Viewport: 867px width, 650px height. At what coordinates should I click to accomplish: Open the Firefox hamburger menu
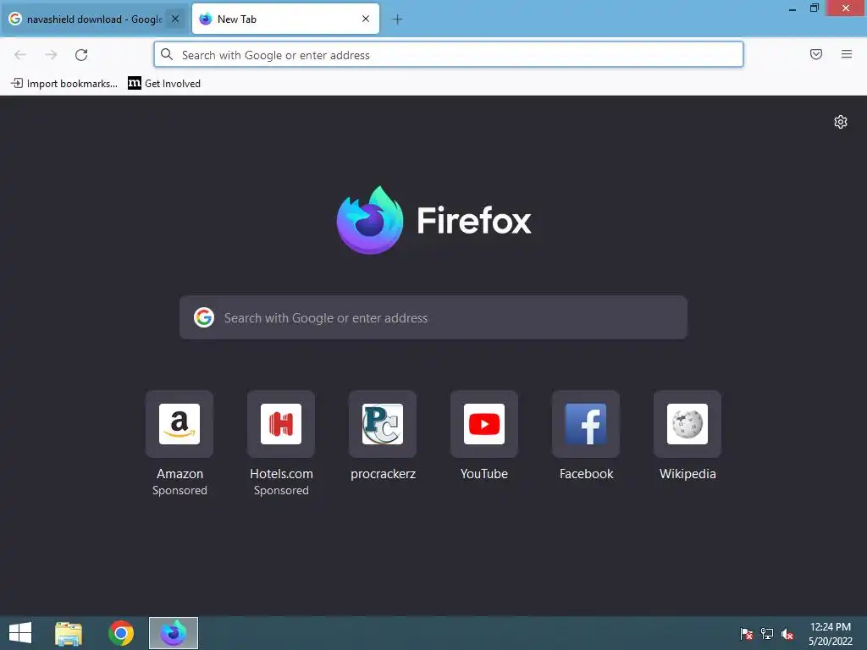point(847,54)
